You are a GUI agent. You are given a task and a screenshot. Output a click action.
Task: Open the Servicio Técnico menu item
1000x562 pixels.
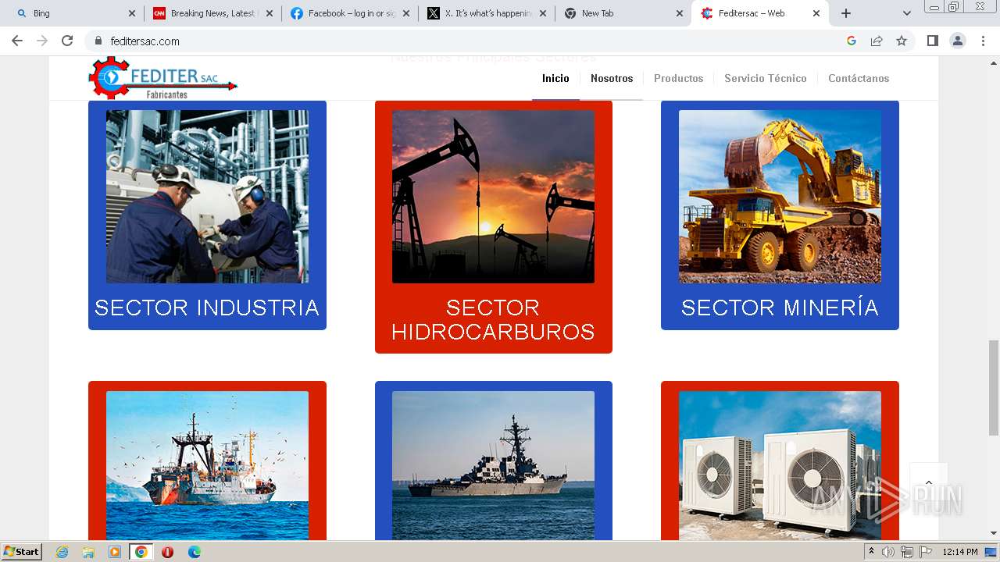765,78
